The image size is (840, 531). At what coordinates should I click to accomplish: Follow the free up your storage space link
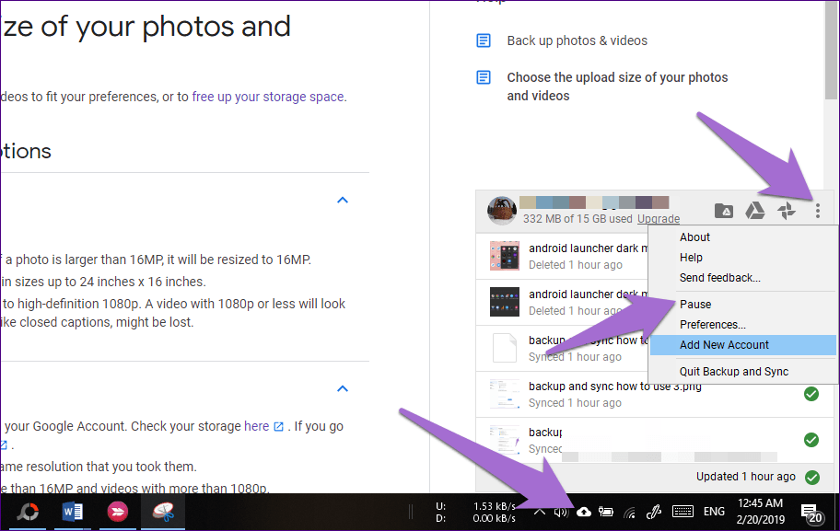pos(268,97)
